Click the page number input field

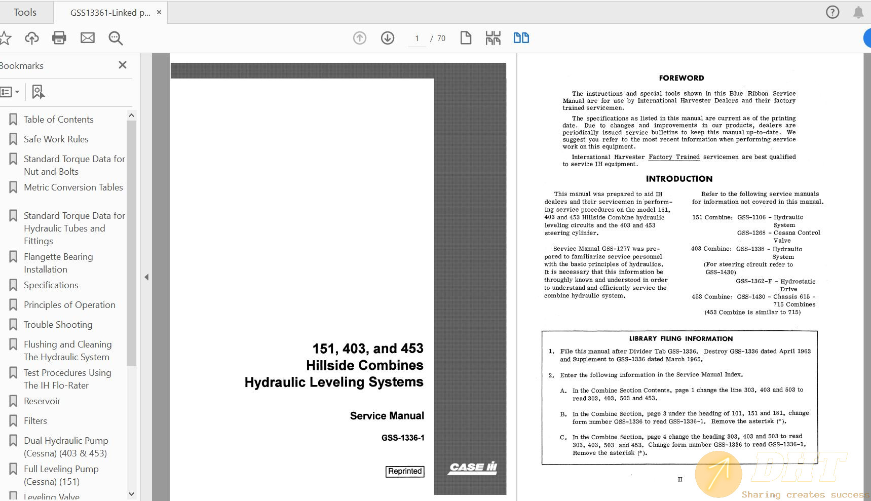(x=417, y=38)
